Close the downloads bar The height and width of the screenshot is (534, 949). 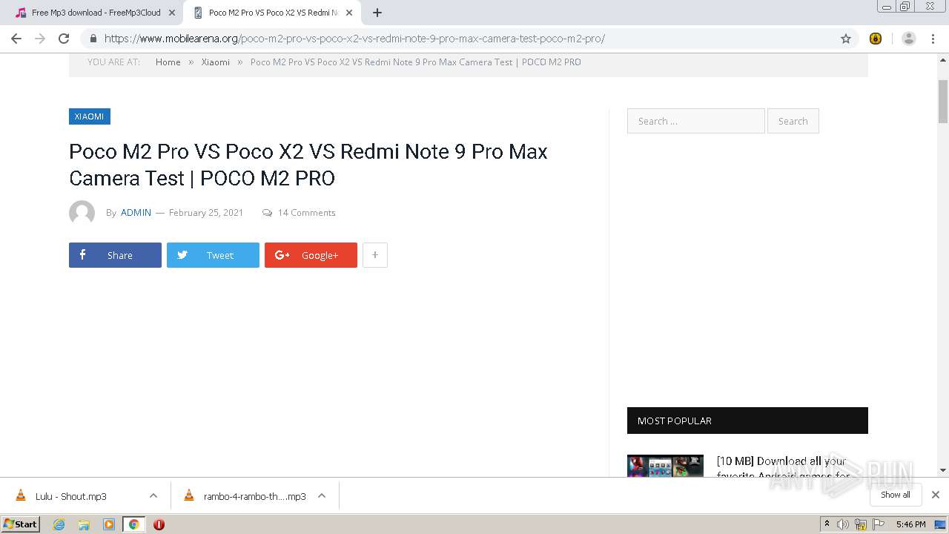tap(936, 495)
